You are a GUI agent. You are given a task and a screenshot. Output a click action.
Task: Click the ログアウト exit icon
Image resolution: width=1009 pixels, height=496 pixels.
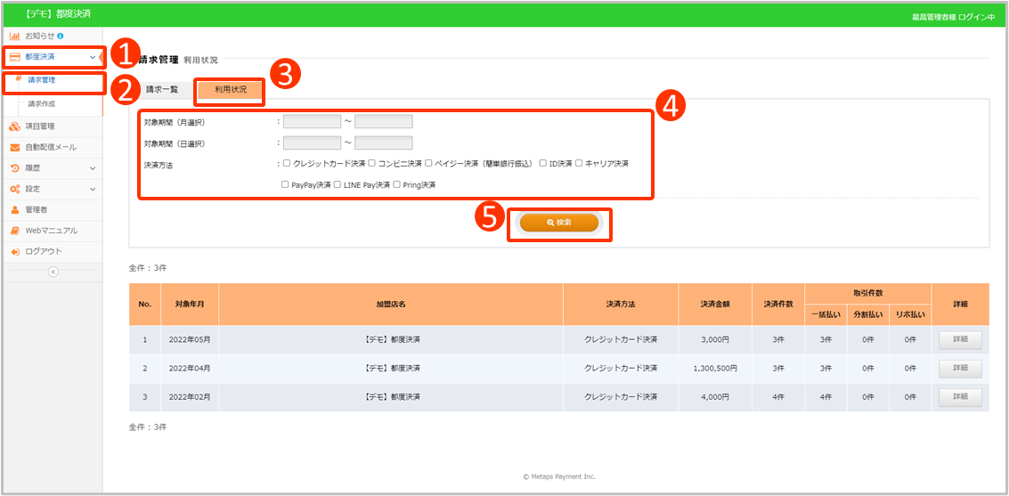click(x=15, y=252)
